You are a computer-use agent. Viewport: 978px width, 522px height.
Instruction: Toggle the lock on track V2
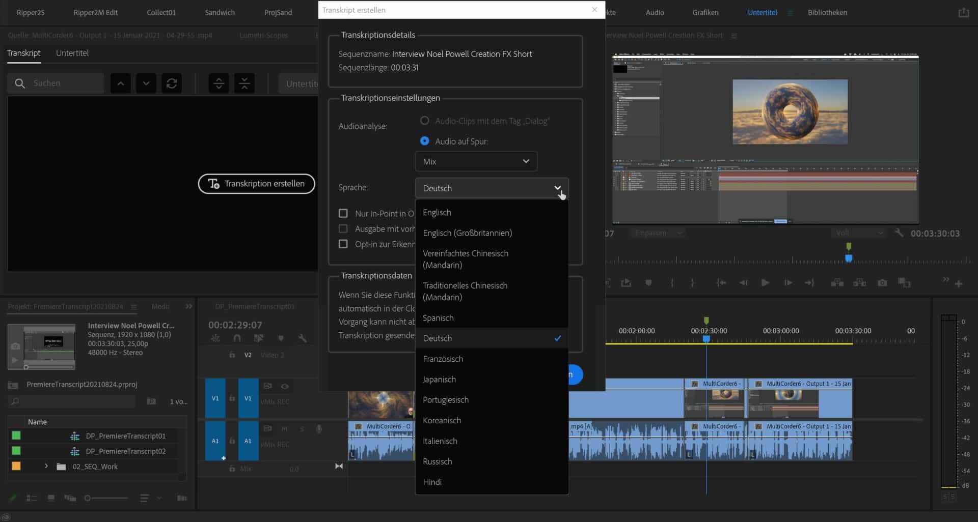point(232,355)
